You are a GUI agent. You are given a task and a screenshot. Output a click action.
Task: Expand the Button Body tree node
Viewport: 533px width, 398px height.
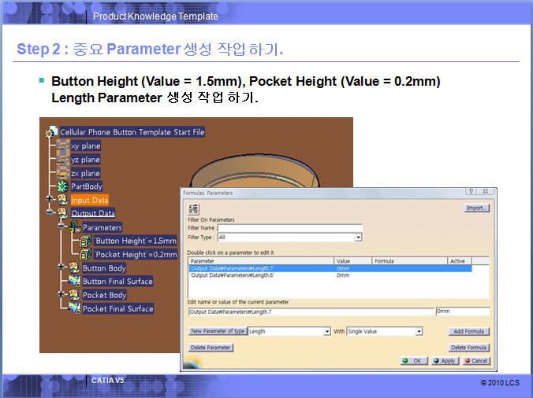pos(62,267)
